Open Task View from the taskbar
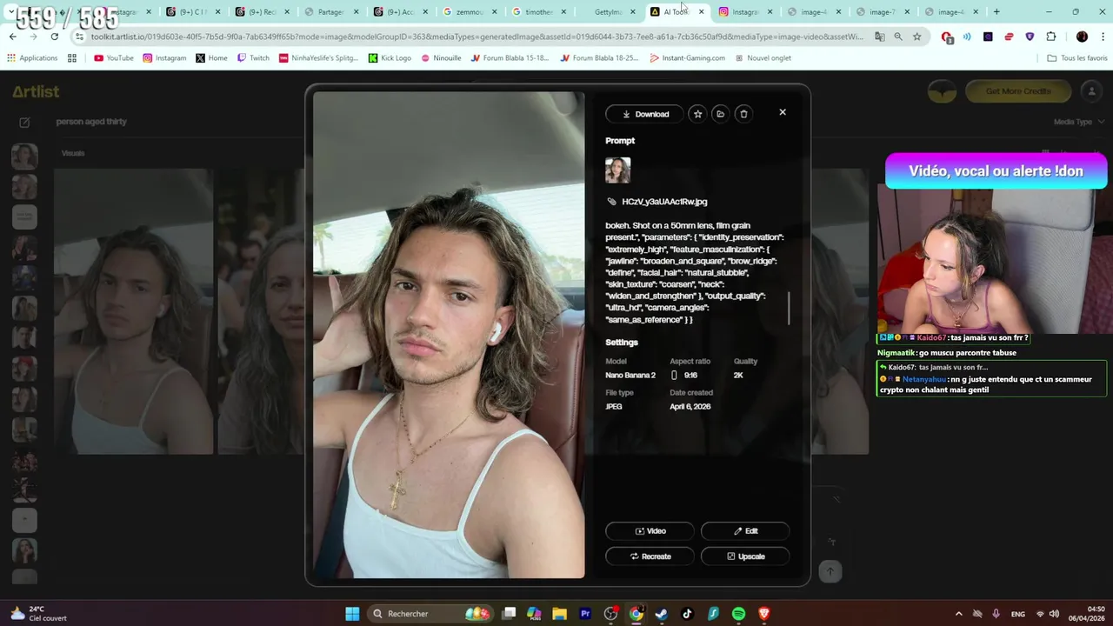The height and width of the screenshot is (626, 1113). pyautogui.click(x=510, y=614)
